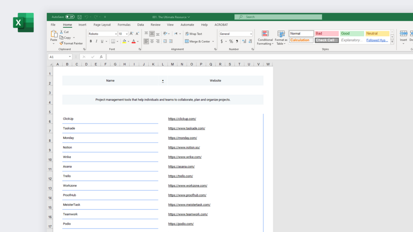Open the Roboto font name dropdown
413x232 pixels.
coord(116,34)
